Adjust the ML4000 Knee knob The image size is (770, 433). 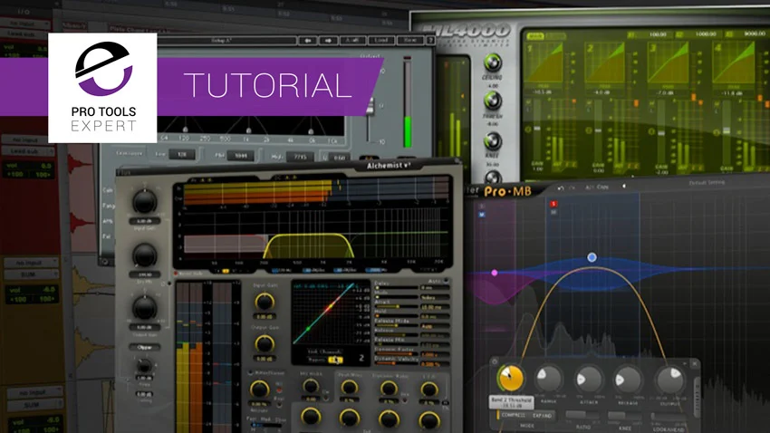click(493, 141)
